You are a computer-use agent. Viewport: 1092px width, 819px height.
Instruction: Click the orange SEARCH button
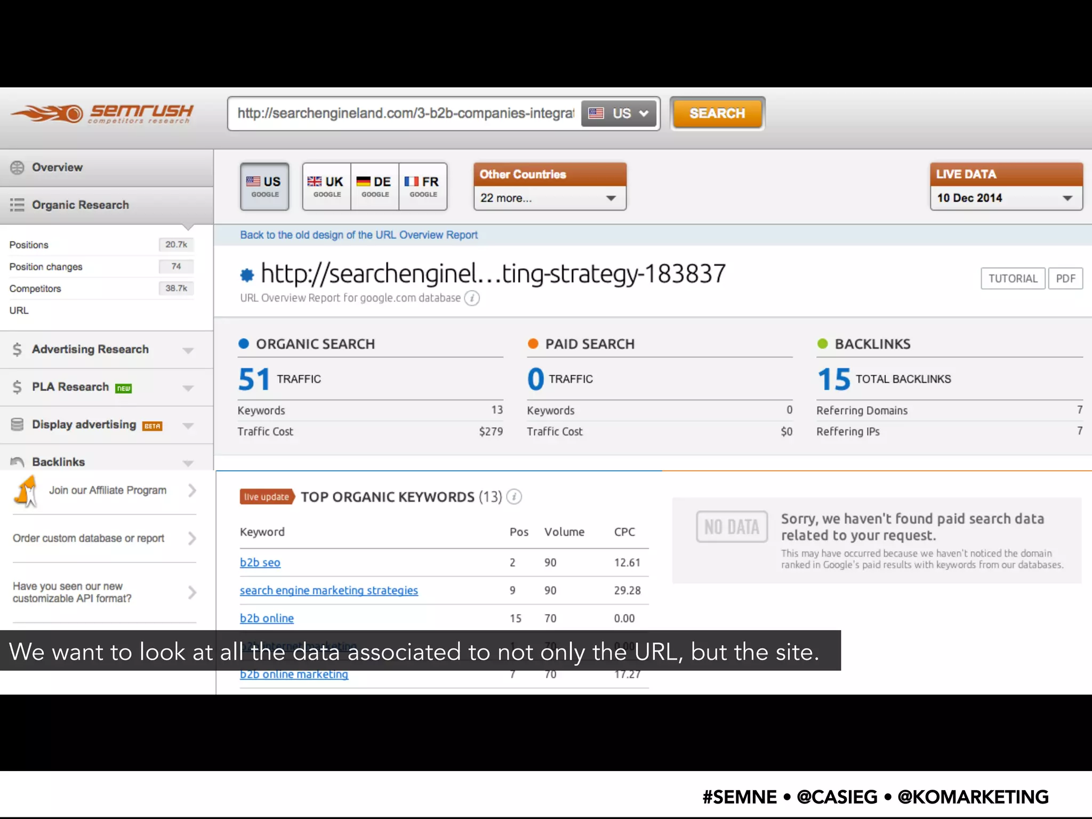(x=717, y=113)
